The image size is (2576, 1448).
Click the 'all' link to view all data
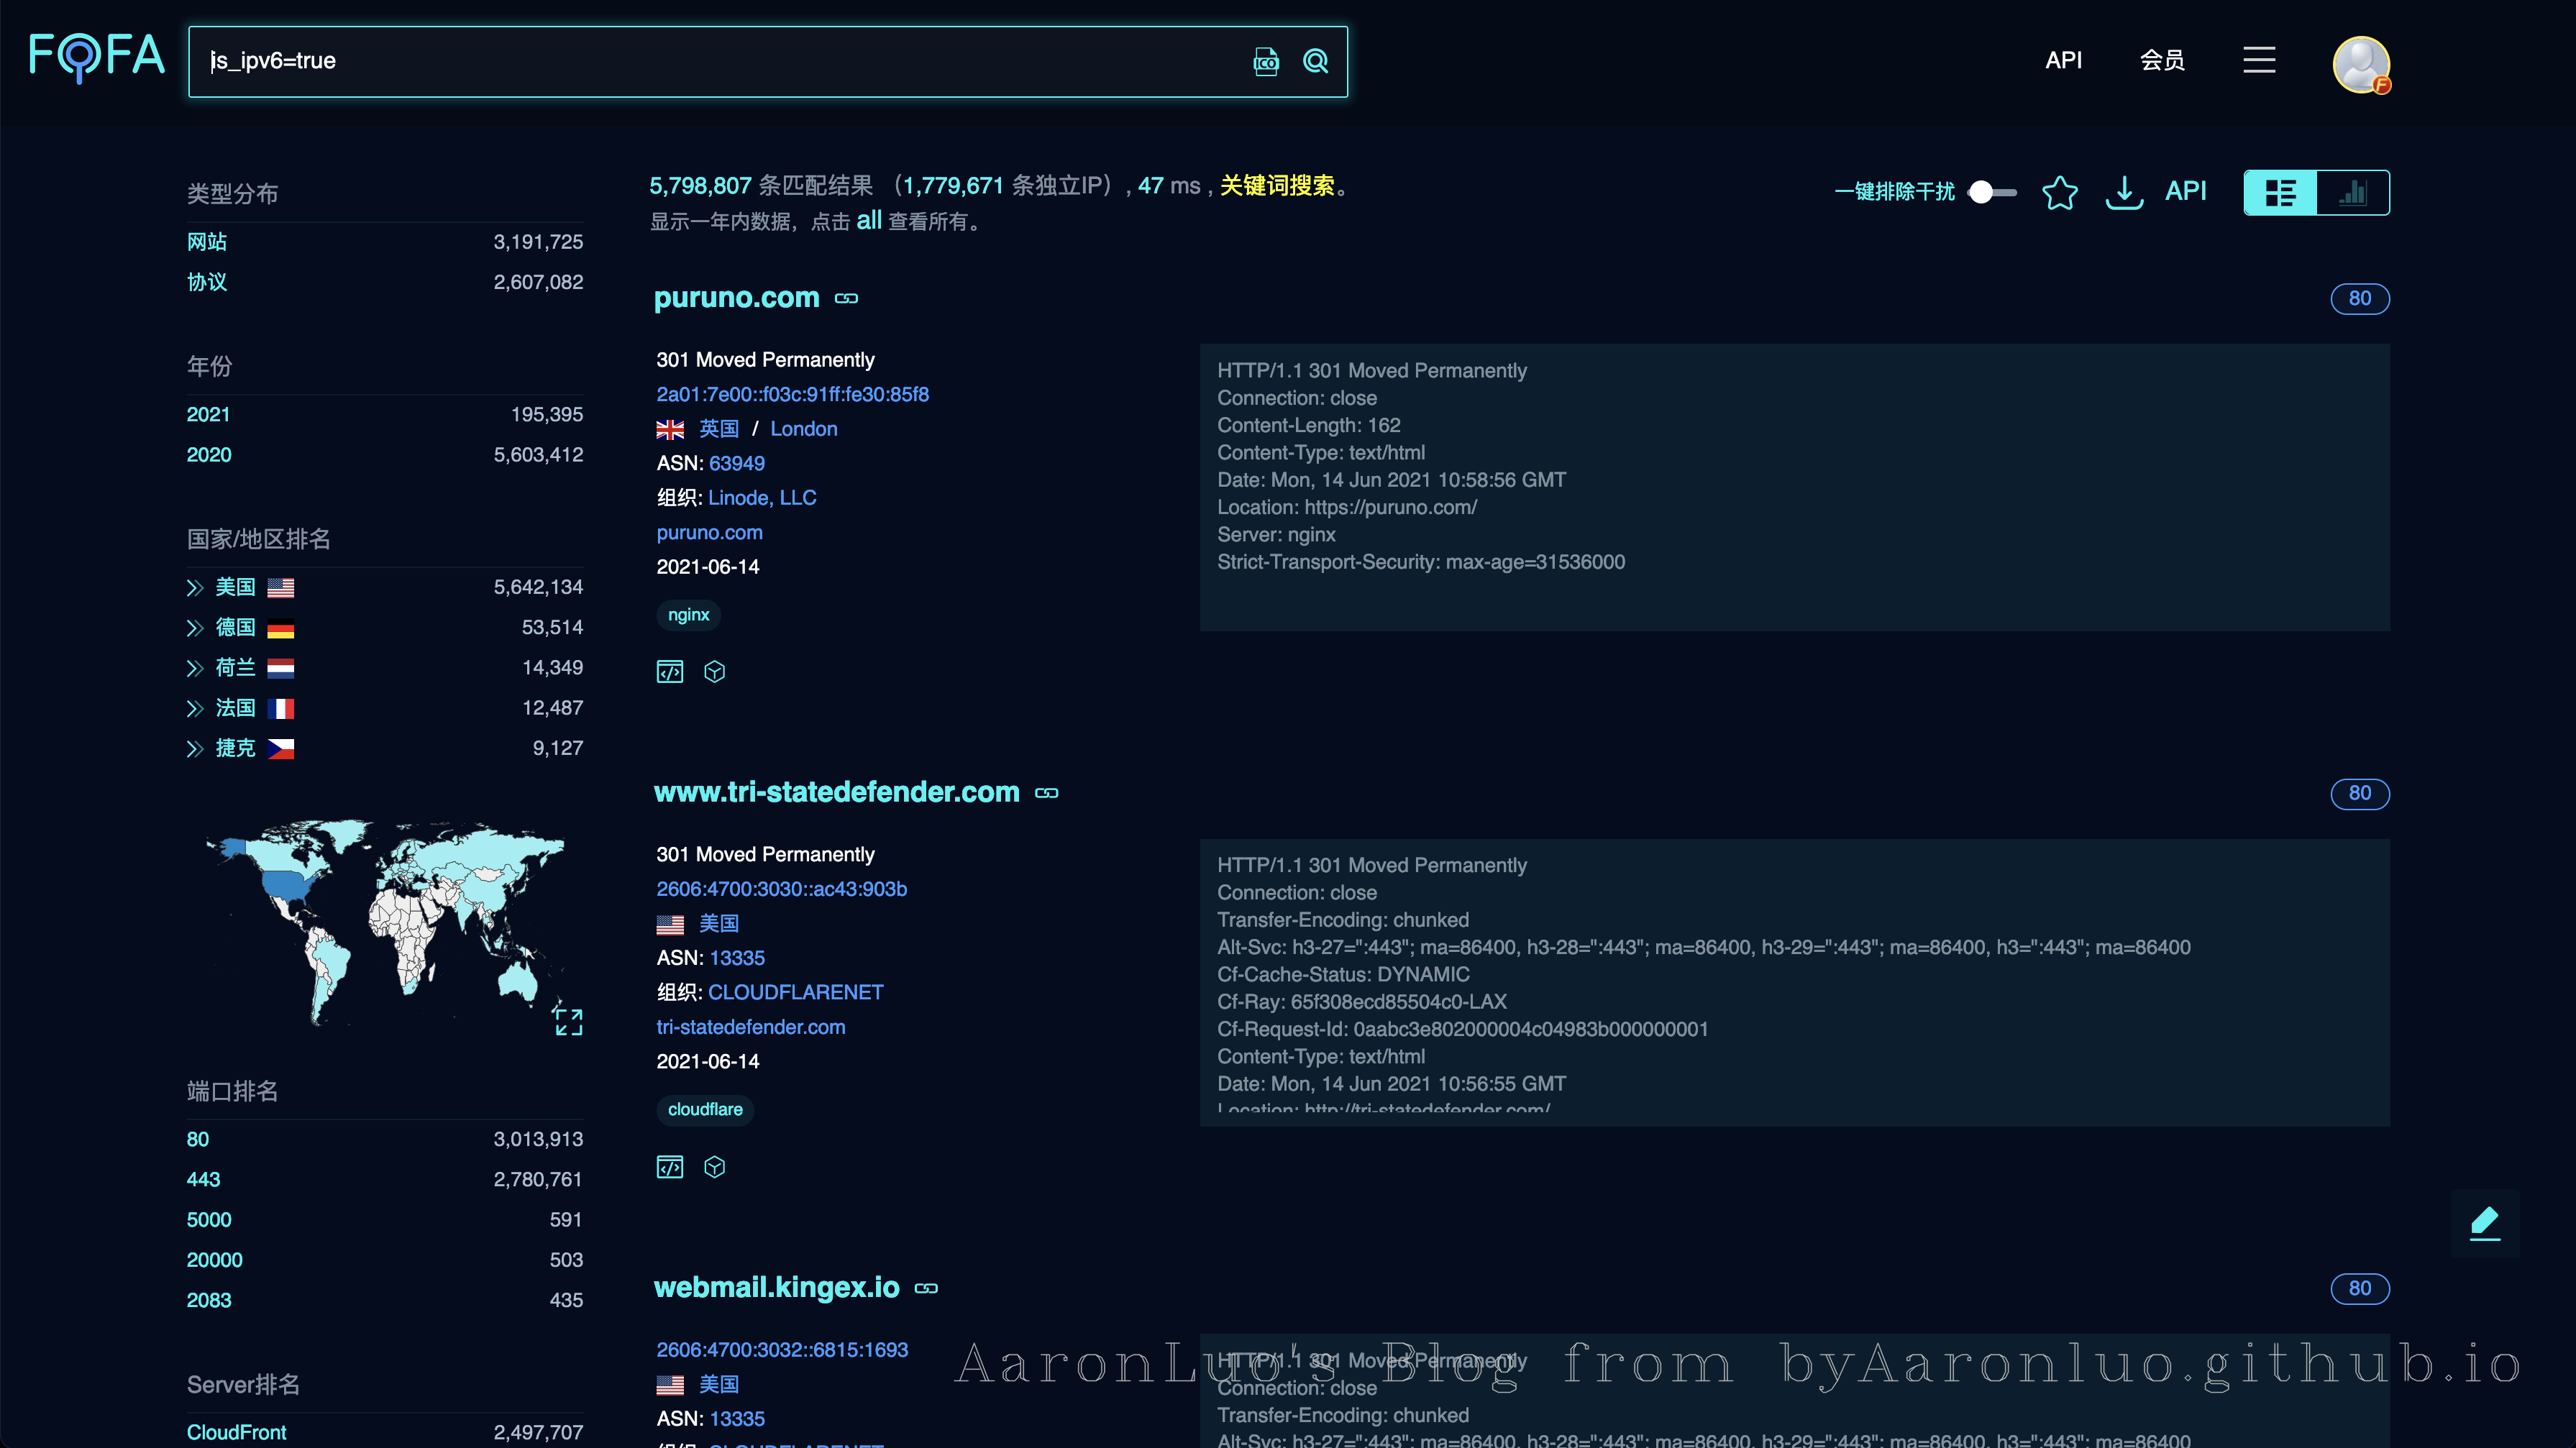869,221
